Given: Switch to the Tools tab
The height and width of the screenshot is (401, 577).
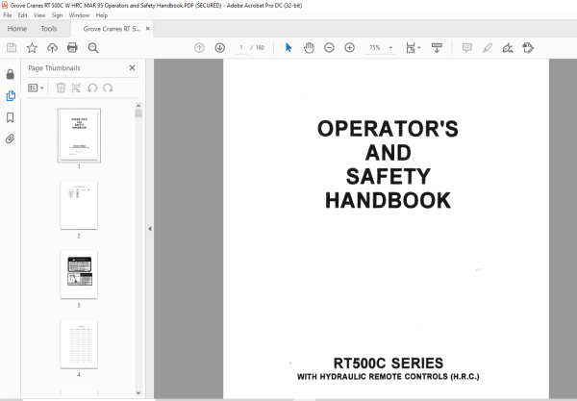Looking at the screenshot, I should (x=49, y=29).
